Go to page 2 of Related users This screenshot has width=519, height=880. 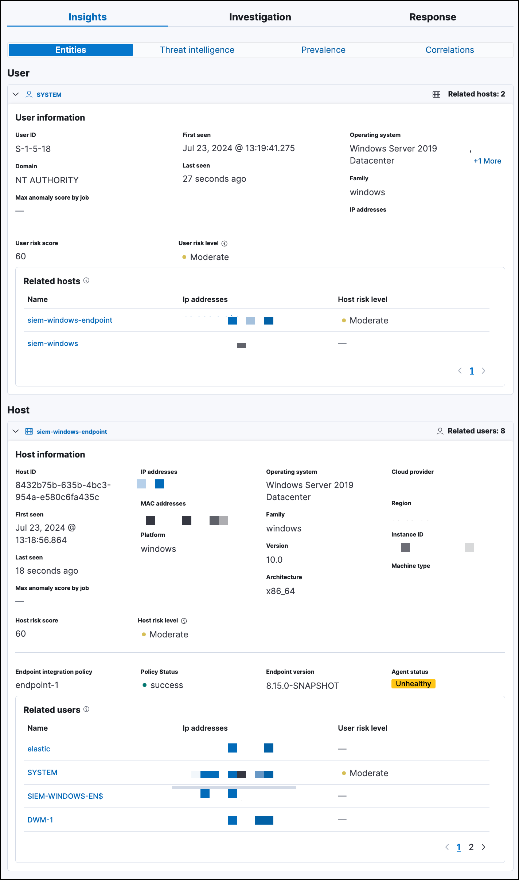(x=471, y=847)
